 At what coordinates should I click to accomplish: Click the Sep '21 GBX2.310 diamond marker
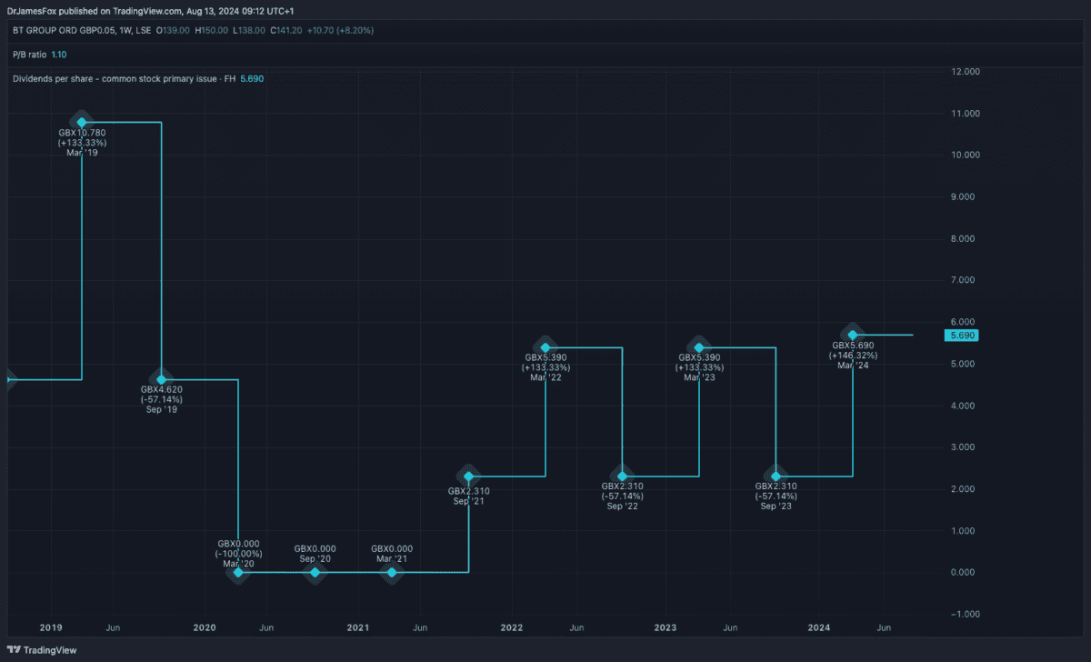(468, 476)
